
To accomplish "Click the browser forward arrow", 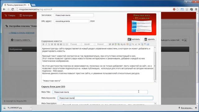I will pos(8,9).
